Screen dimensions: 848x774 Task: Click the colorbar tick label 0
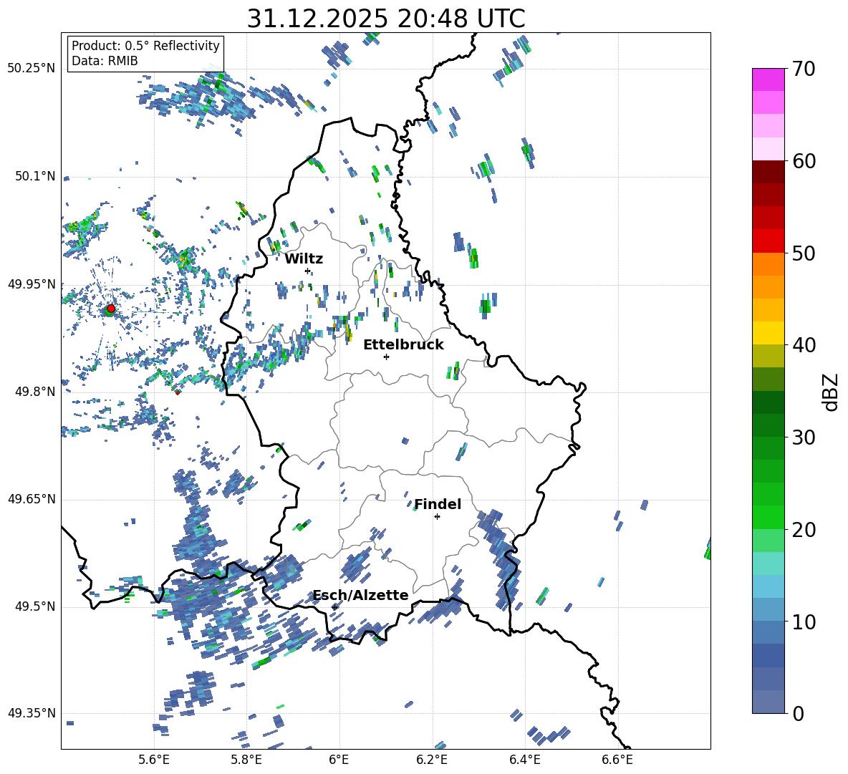tap(798, 713)
